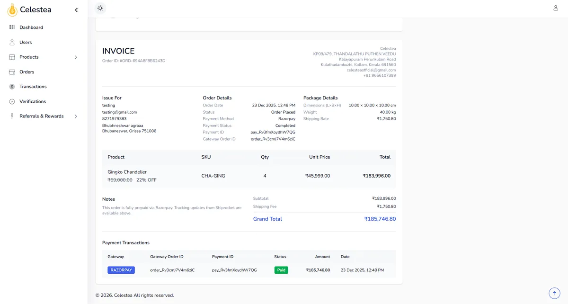This screenshot has width=568, height=304.
Task: Click company phone +91 9656107399
Action: [x=380, y=75]
